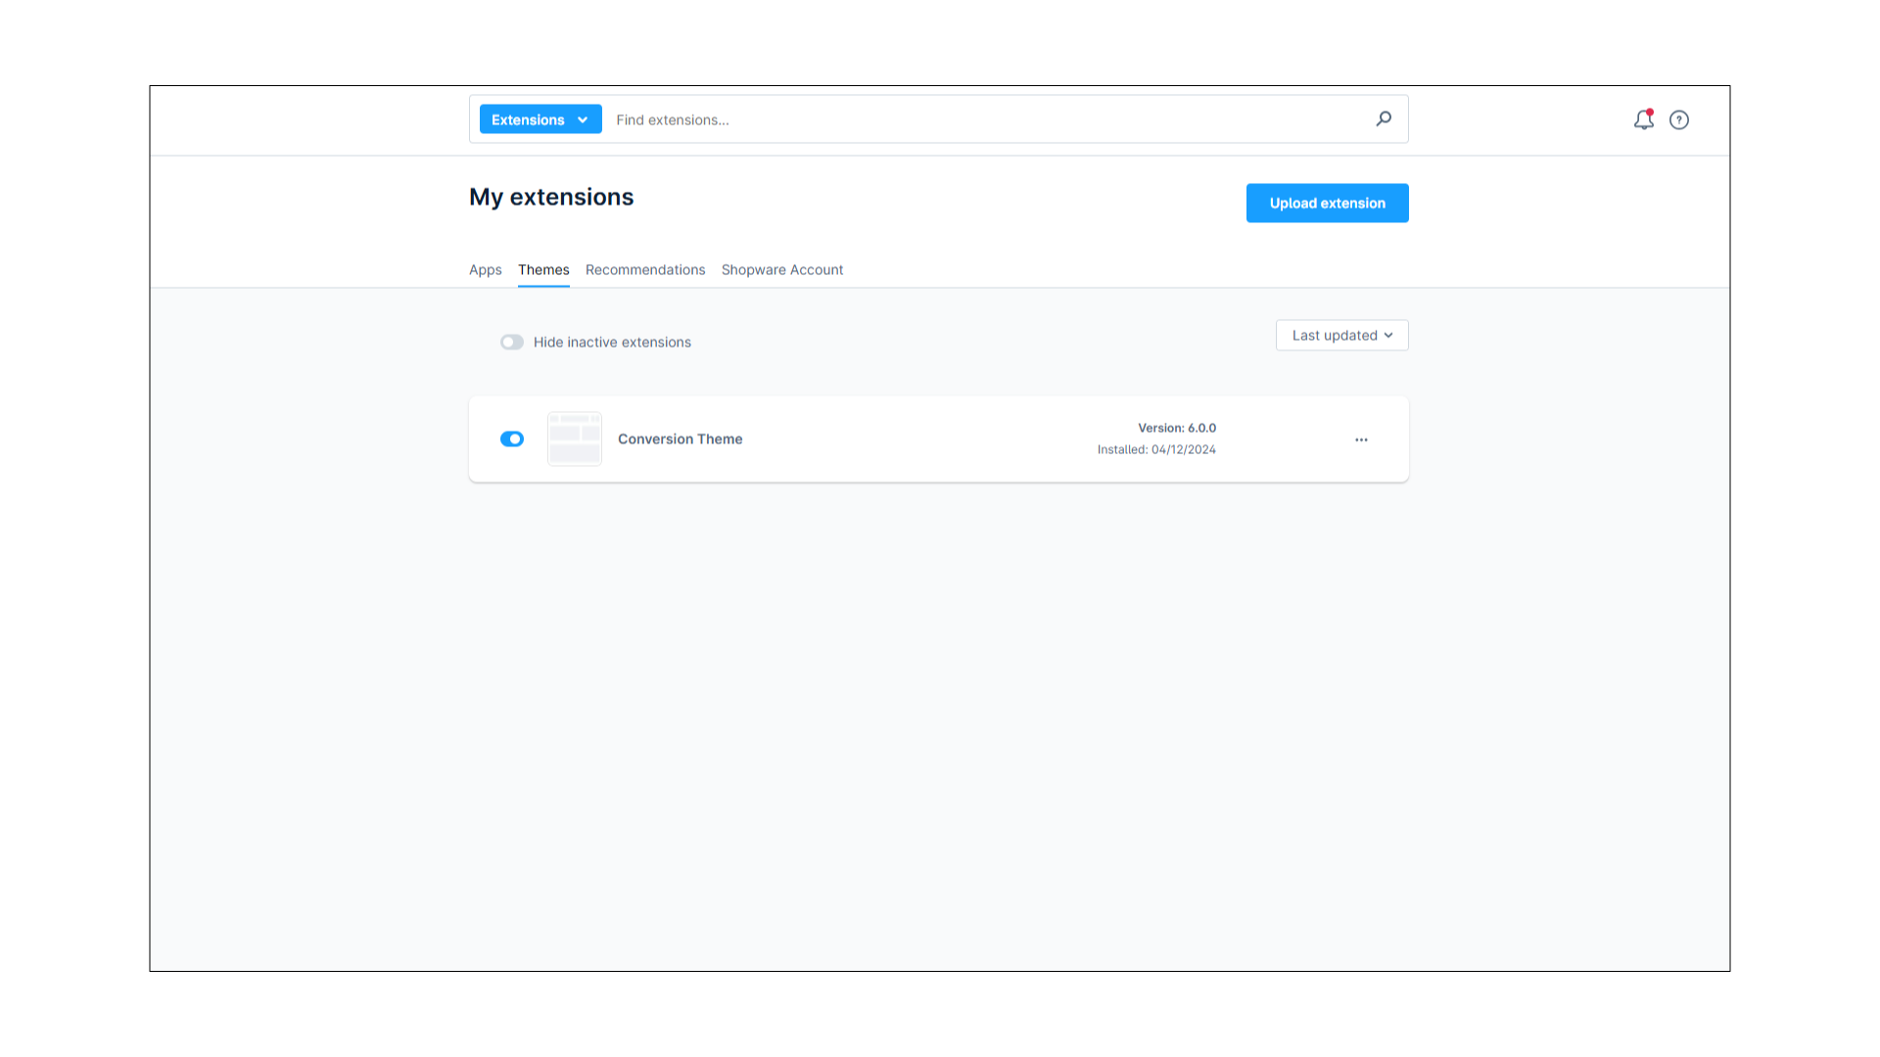Click the Shopware Account tab link
The image size is (1880, 1057).
click(782, 268)
